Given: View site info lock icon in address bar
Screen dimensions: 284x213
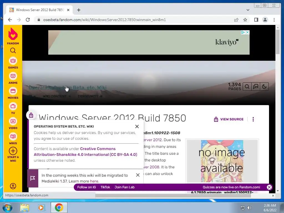Looking at the screenshot, I should pyautogui.click(x=39, y=20).
